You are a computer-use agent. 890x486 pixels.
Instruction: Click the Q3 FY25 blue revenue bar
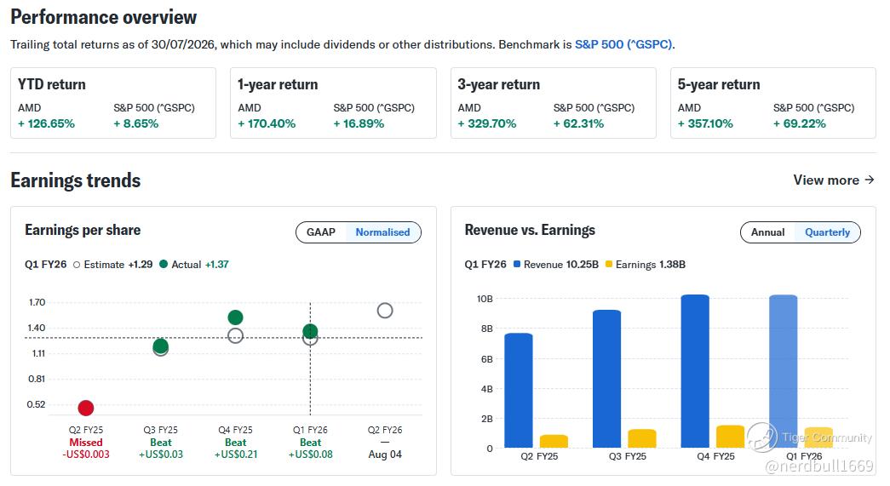pos(606,379)
